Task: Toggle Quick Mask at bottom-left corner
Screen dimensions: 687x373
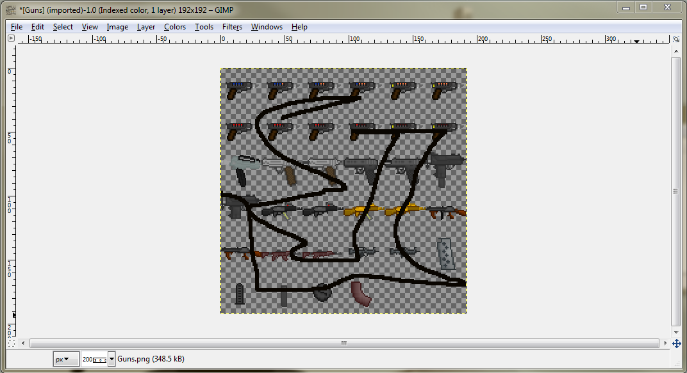Action: [x=11, y=344]
